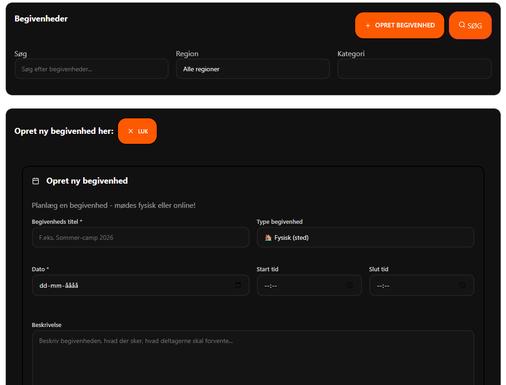Click the OPRET BEGIVENHED button
This screenshot has width=506, height=385.
coord(399,25)
